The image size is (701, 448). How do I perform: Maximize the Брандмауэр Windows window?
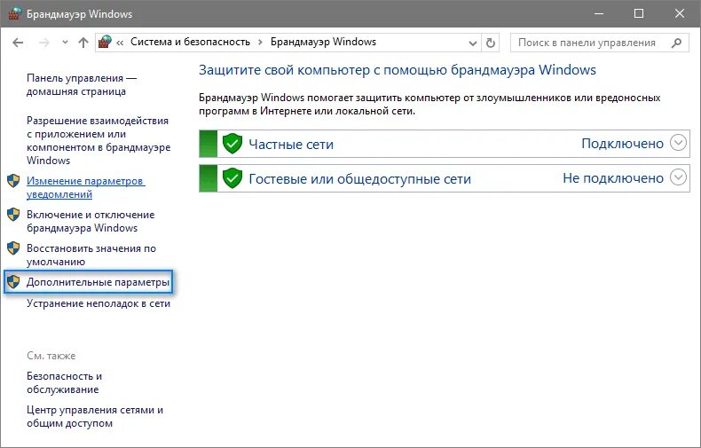639,14
